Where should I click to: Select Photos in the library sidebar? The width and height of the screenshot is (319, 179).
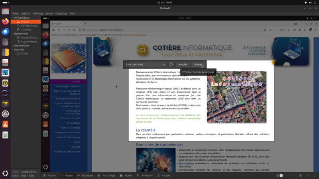26,22
